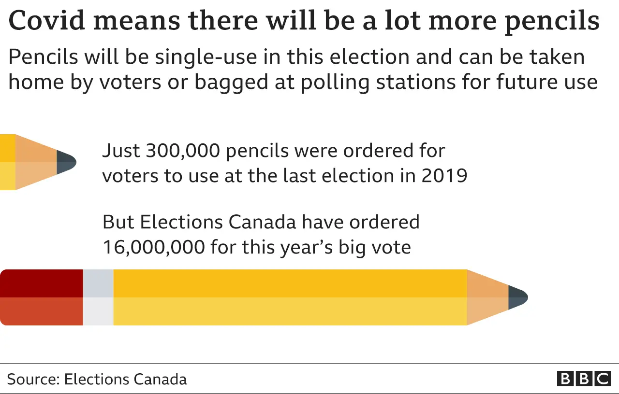Select the red eraser on the large pencil
This screenshot has width=619, height=394.
(x=42, y=297)
